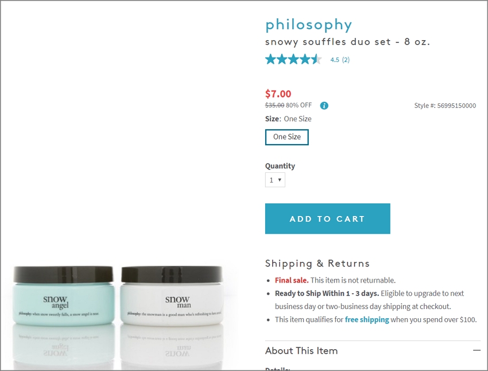Click the Shipping & Returns heading
The image size is (488, 371).
(317, 263)
